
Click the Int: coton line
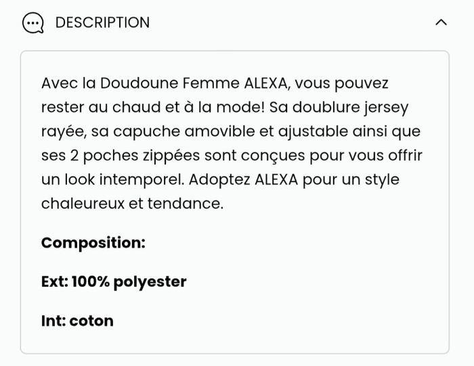(x=77, y=321)
